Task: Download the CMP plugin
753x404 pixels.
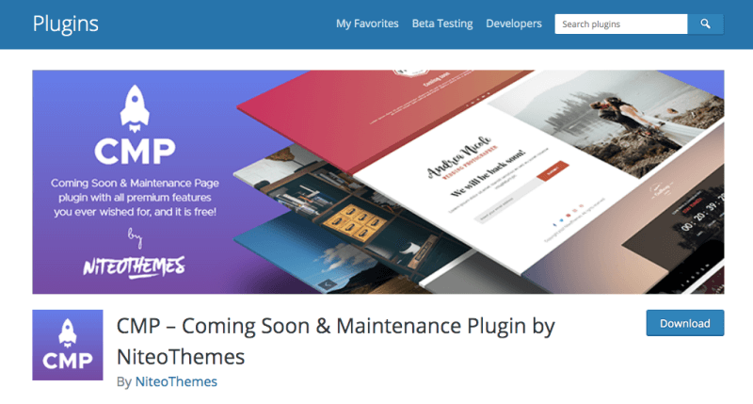Action: 685,323
